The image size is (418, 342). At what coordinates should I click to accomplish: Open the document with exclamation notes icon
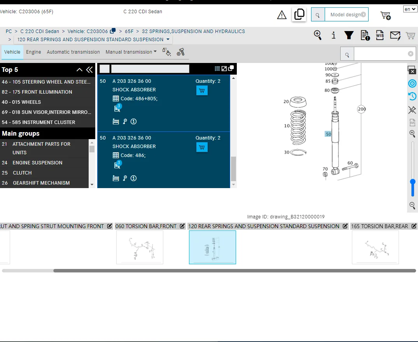(x=365, y=35)
